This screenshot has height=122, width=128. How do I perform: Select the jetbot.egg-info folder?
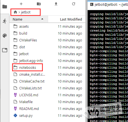tap(48, 61)
